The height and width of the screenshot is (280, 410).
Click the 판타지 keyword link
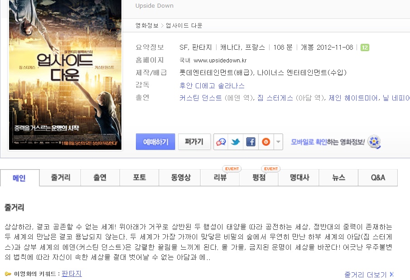click(72, 274)
